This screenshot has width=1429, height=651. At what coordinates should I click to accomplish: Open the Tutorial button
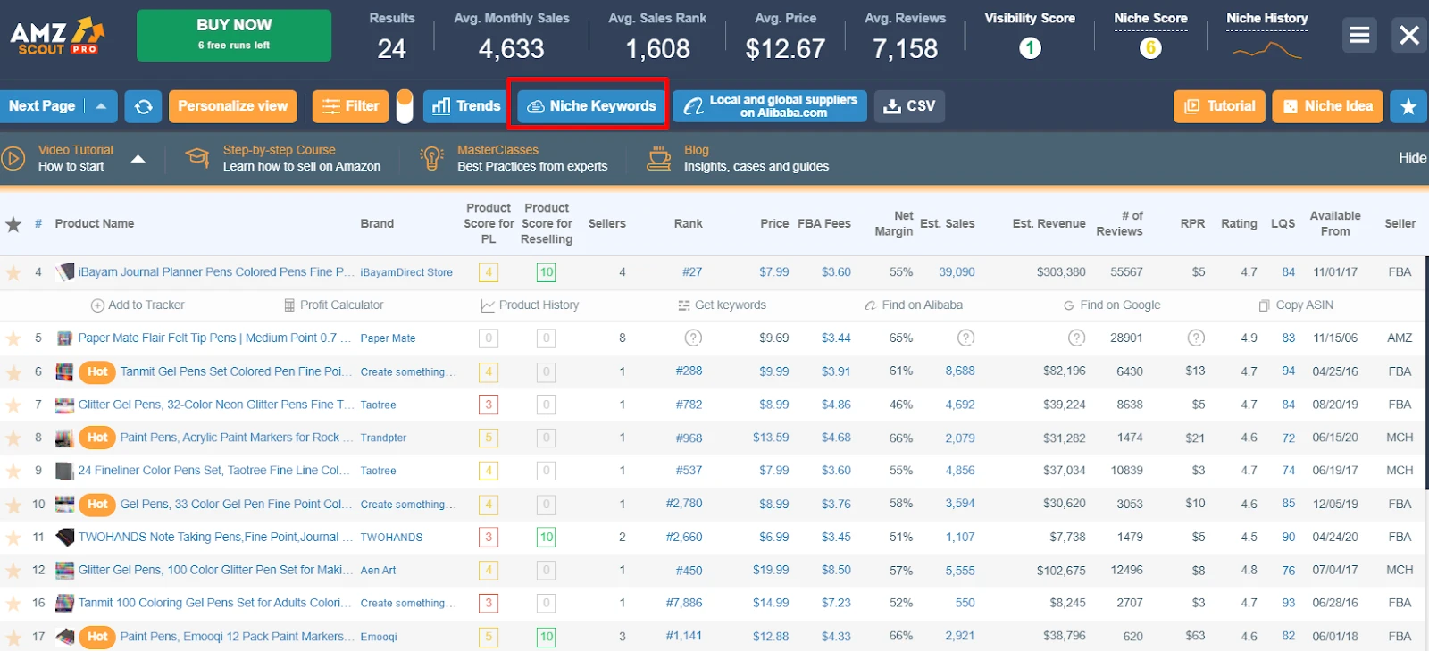tap(1219, 106)
